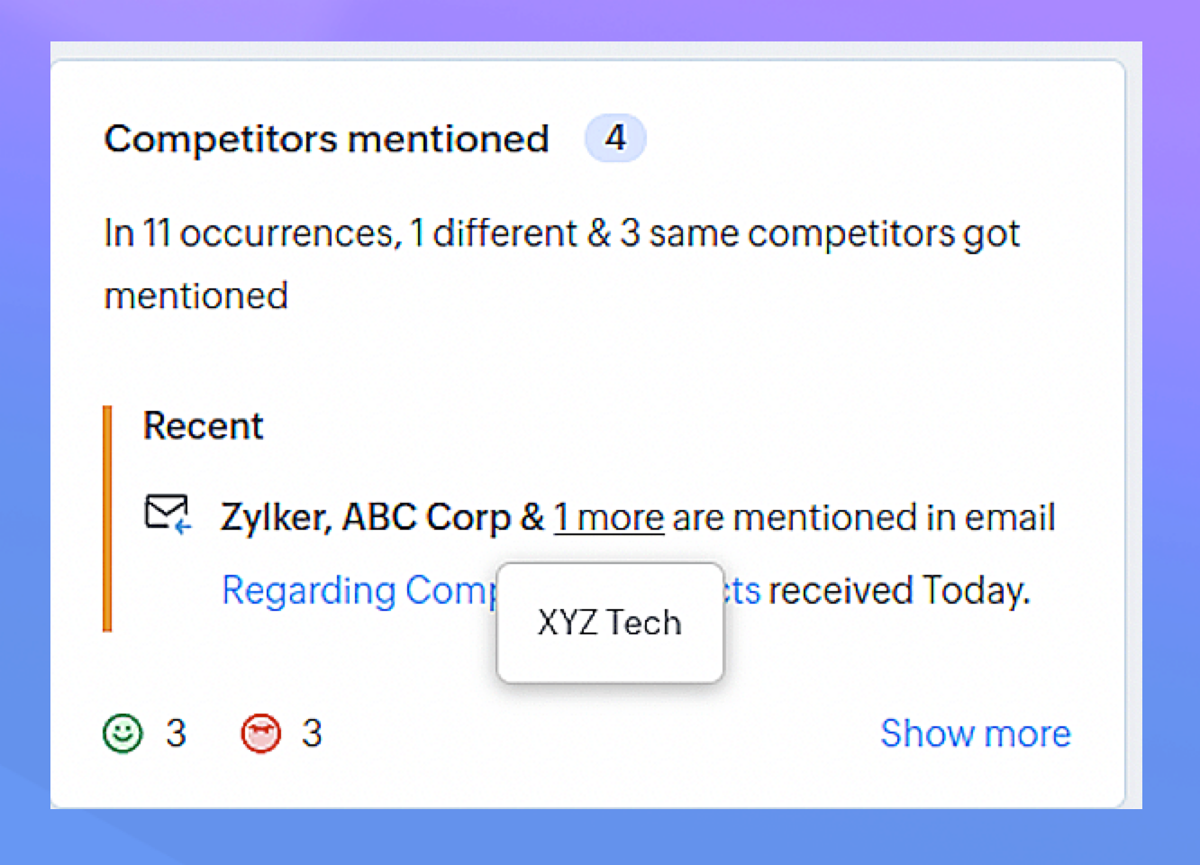Click the red angry face icon
Screen dimensions: 1200x865
tap(260, 733)
